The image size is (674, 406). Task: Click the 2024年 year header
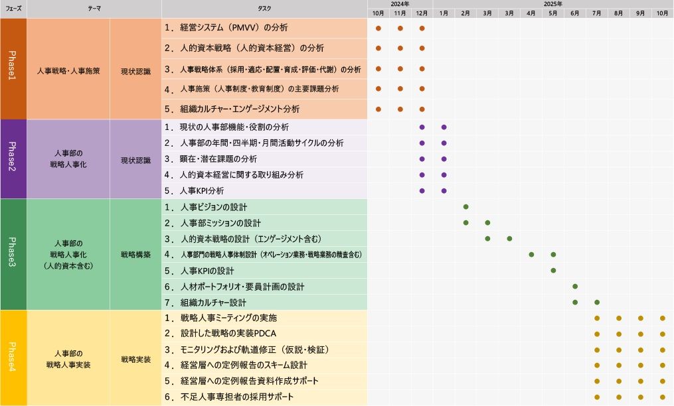pyautogui.click(x=398, y=4)
